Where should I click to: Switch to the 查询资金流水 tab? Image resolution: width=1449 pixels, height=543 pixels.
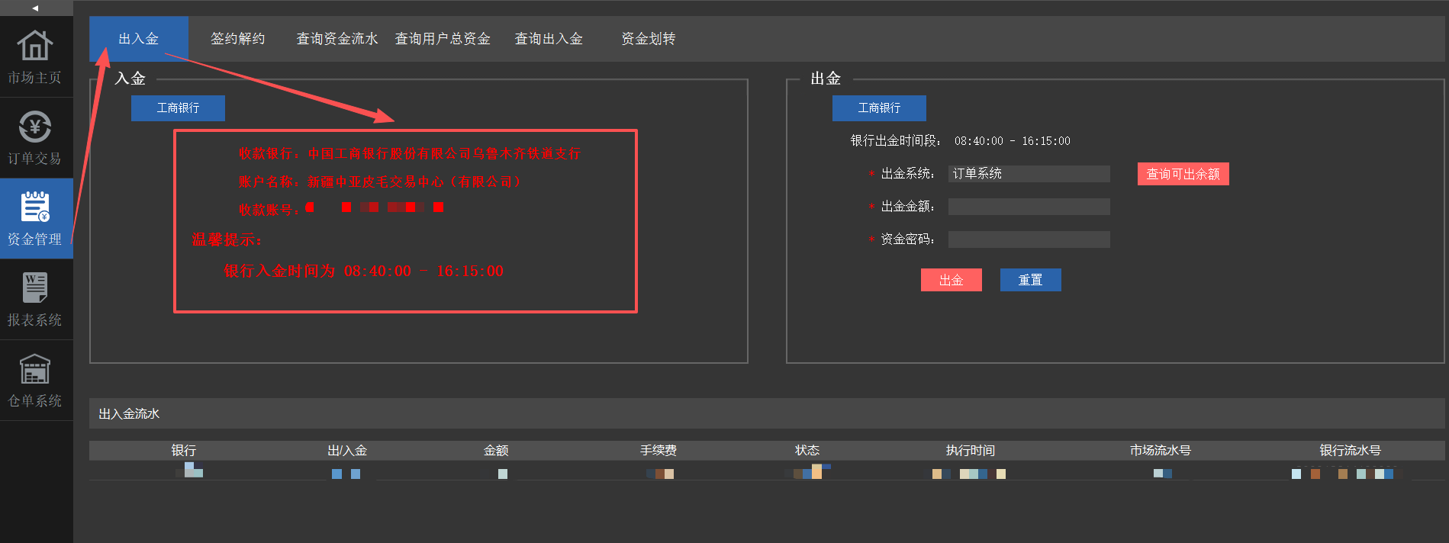pos(337,39)
